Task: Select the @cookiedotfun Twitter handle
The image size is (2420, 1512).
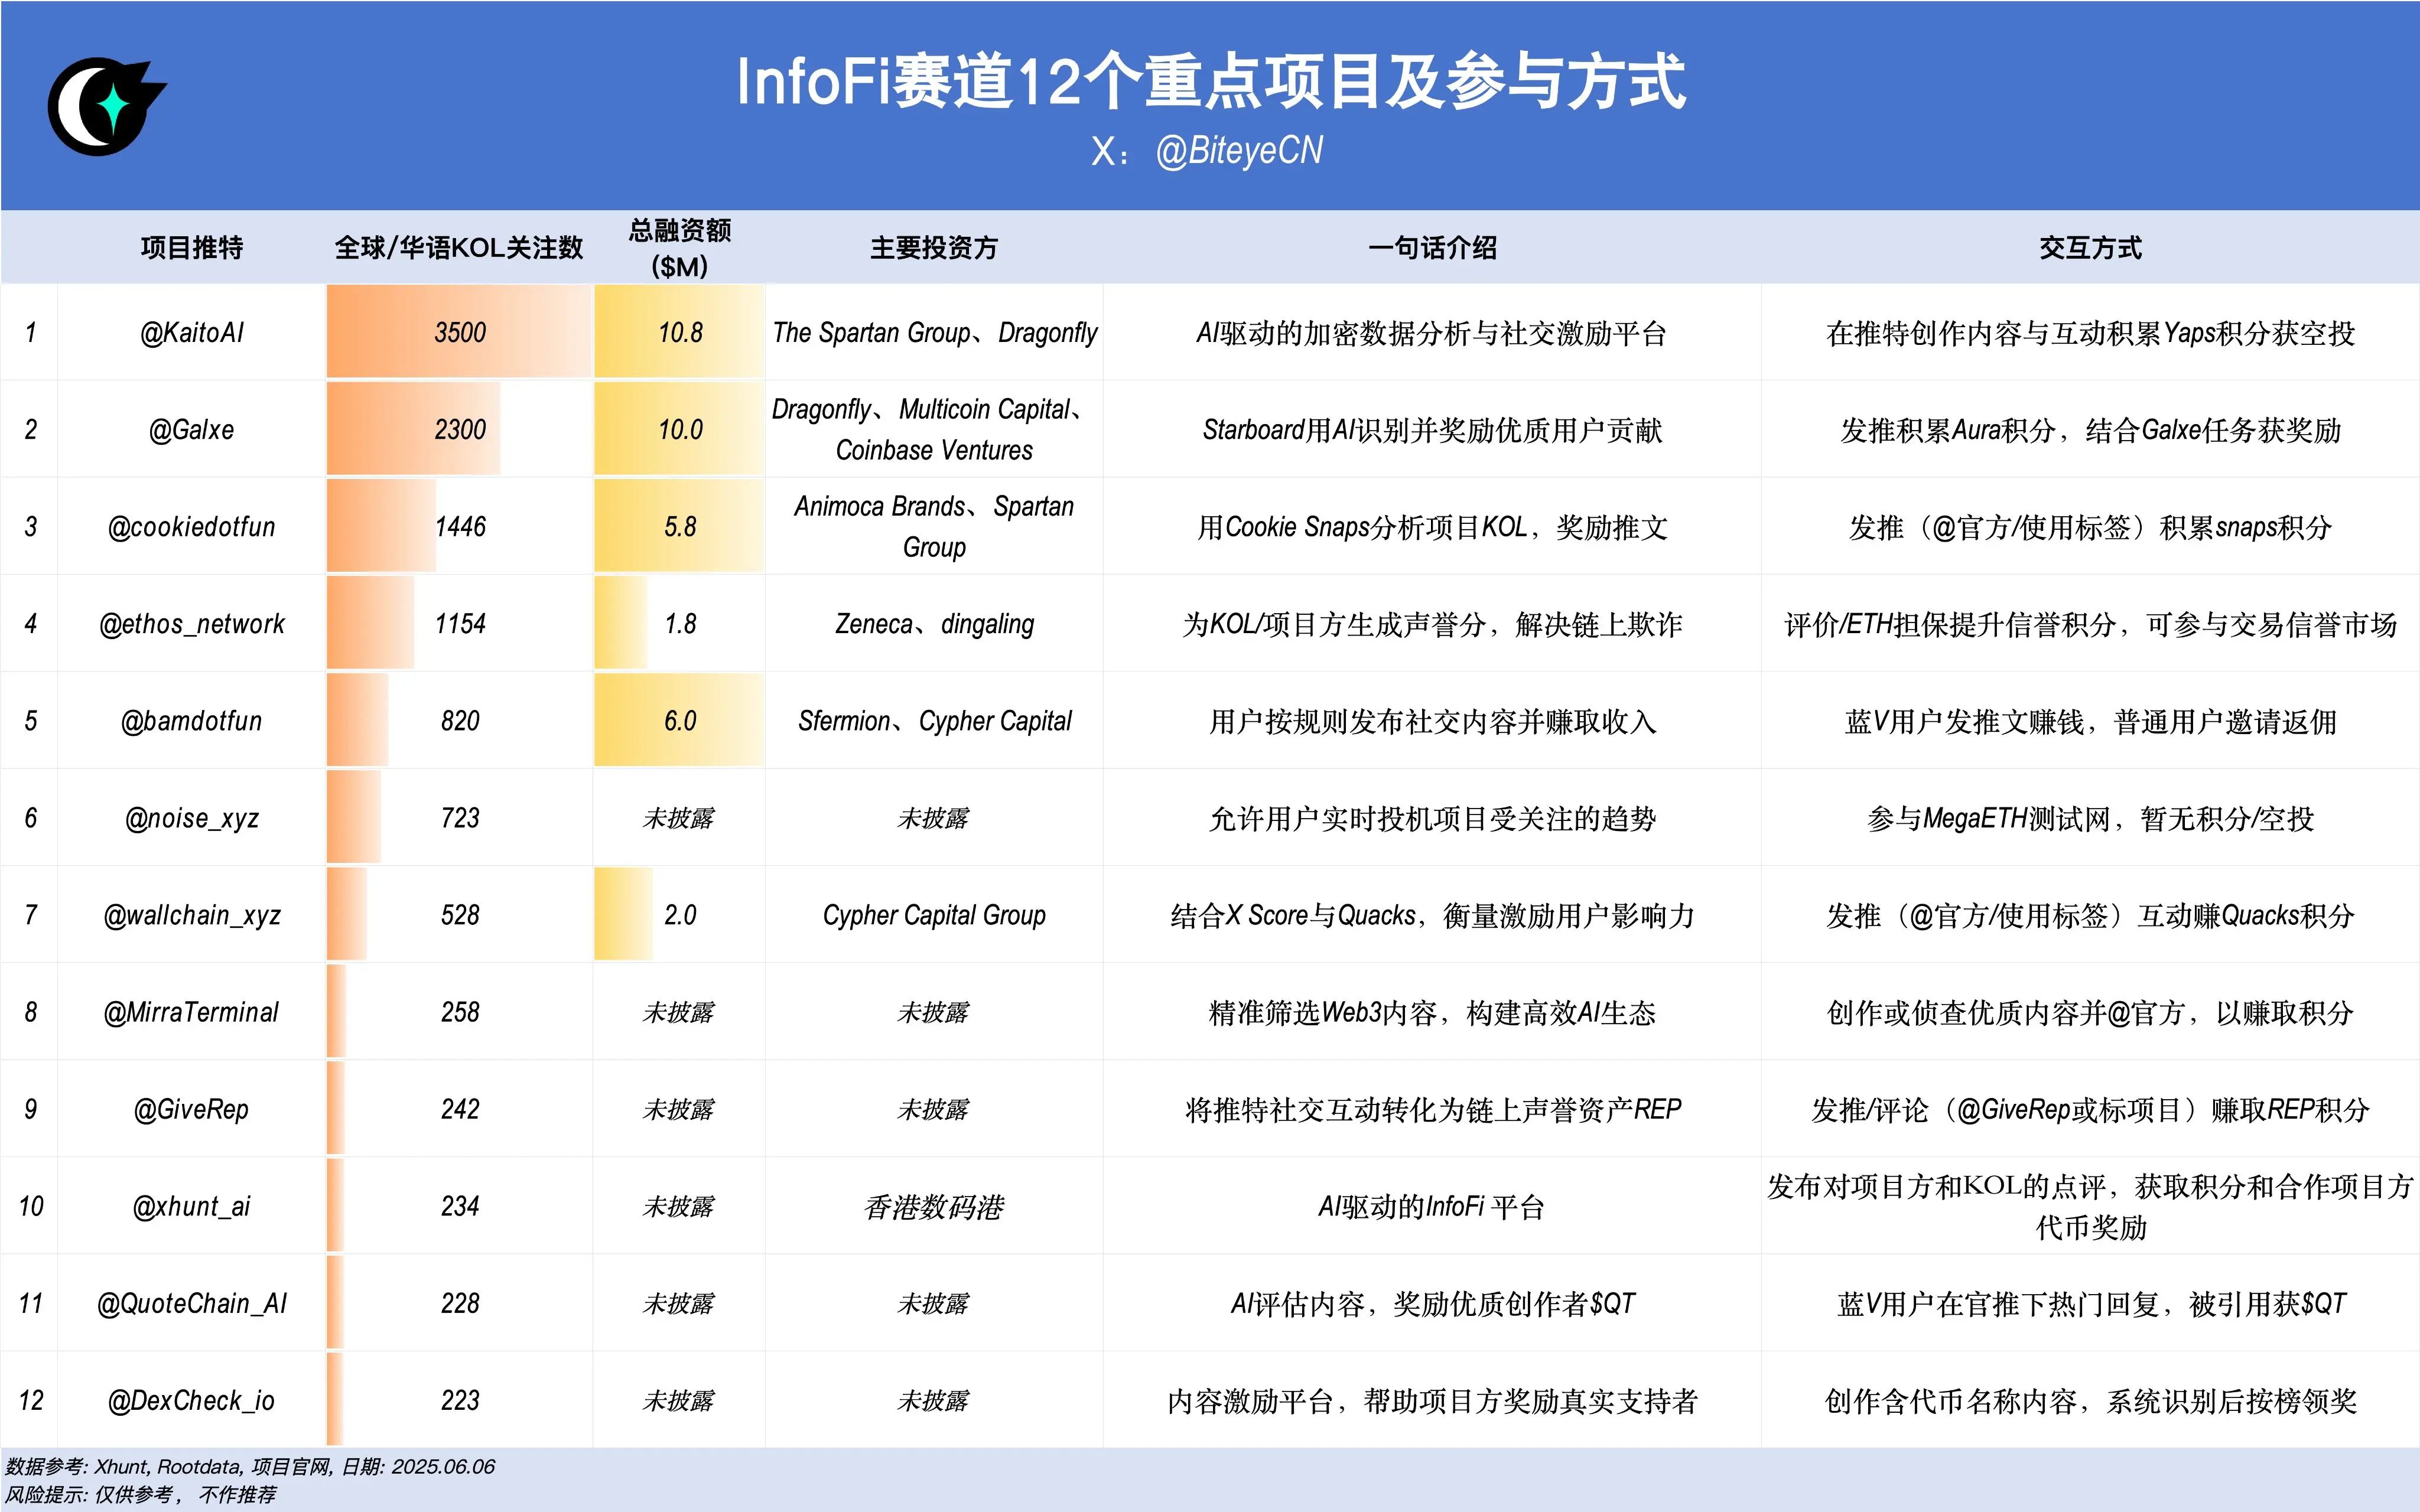Action: pos(191,527)
